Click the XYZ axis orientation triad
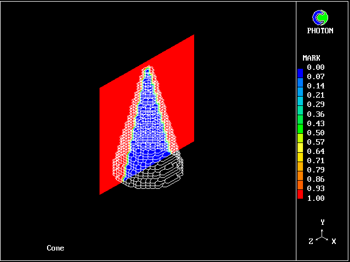350x262 pixels. point(323,235)
